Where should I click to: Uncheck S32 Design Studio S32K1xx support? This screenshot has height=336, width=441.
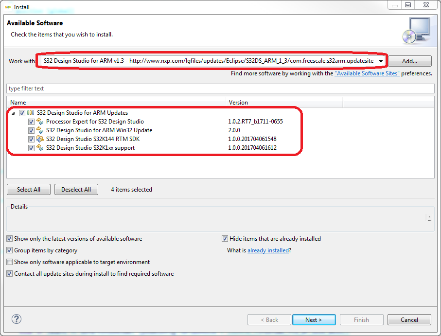click(x=31, y=148)
